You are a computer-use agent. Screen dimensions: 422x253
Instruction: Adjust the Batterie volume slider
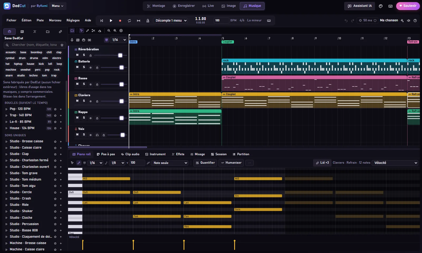tap(114, 67)
